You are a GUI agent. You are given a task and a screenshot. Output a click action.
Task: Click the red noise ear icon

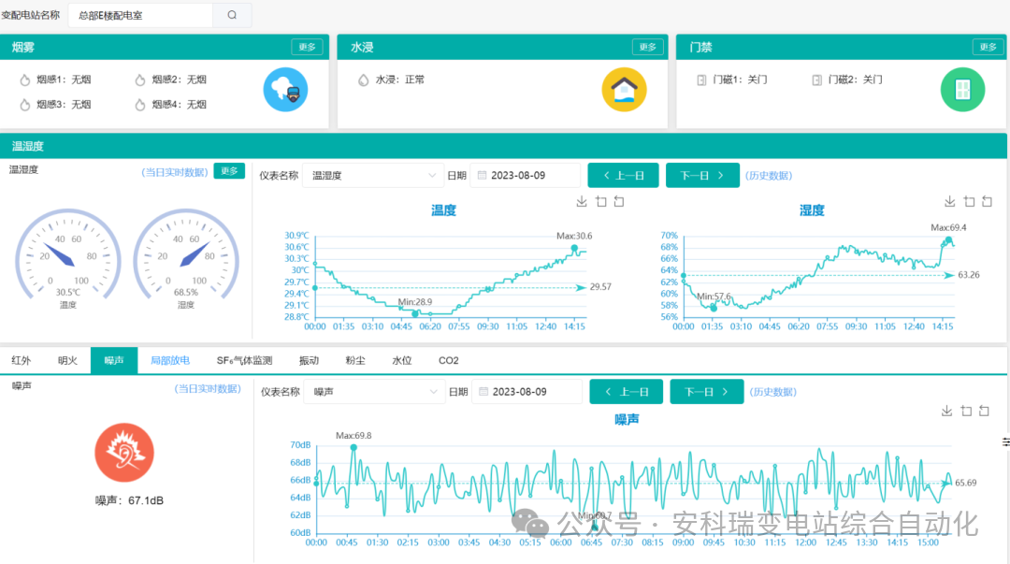(x=124, y=453)
